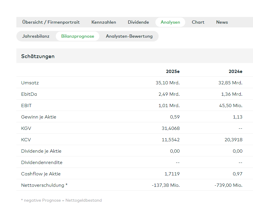Click the Nettoverschuldung row label
The height and width of the screenshot is (204, 253).
pos(44,185)
